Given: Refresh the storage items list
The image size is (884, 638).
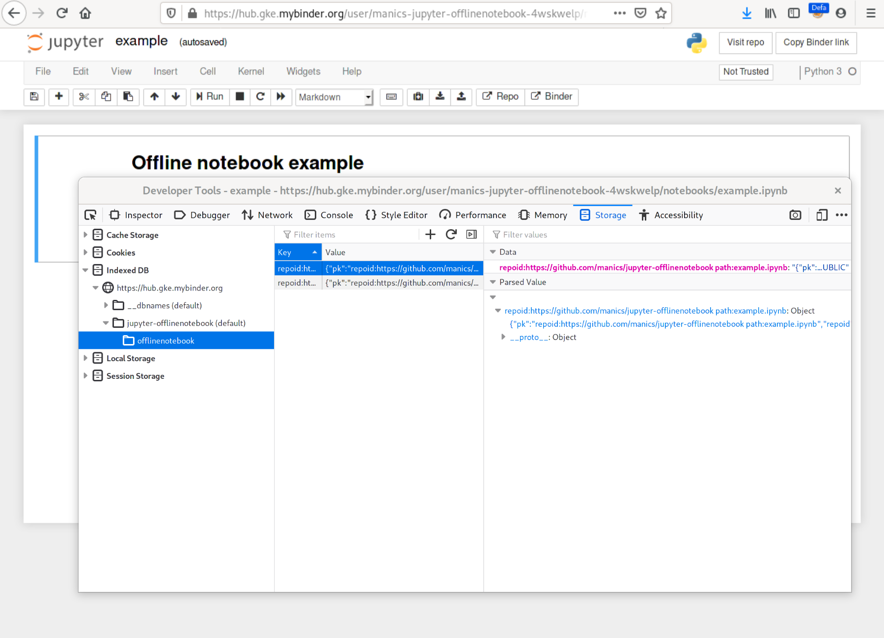Looking at the screenshot, I should pos(451,234).
